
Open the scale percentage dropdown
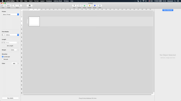point(9,5)
